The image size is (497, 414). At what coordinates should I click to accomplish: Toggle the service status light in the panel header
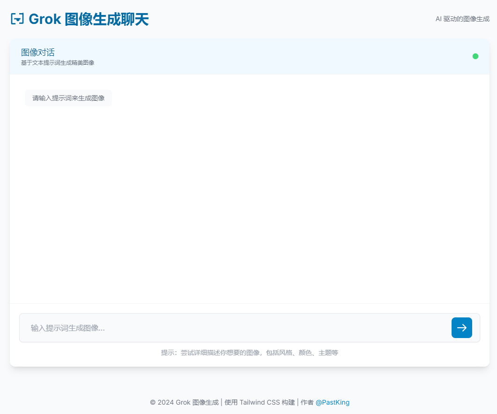tap(475, 56)
